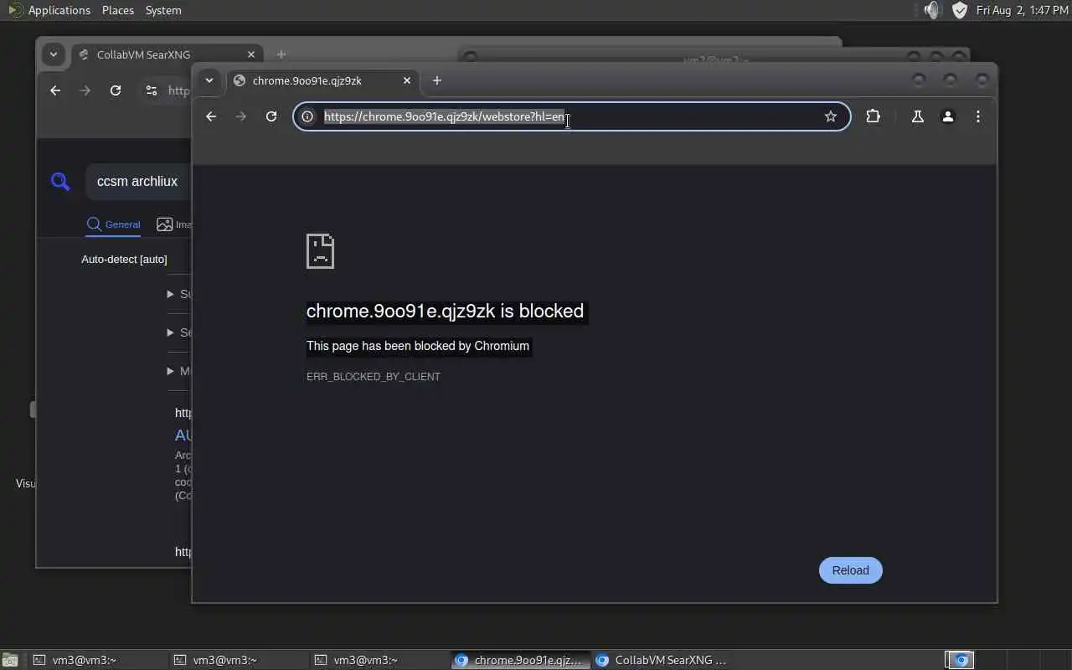Screen dimensions: 1072x670
Task: Switch to chrome.9oo91e.qjz... taskbar entry
Action: click(x=519, y=660)
